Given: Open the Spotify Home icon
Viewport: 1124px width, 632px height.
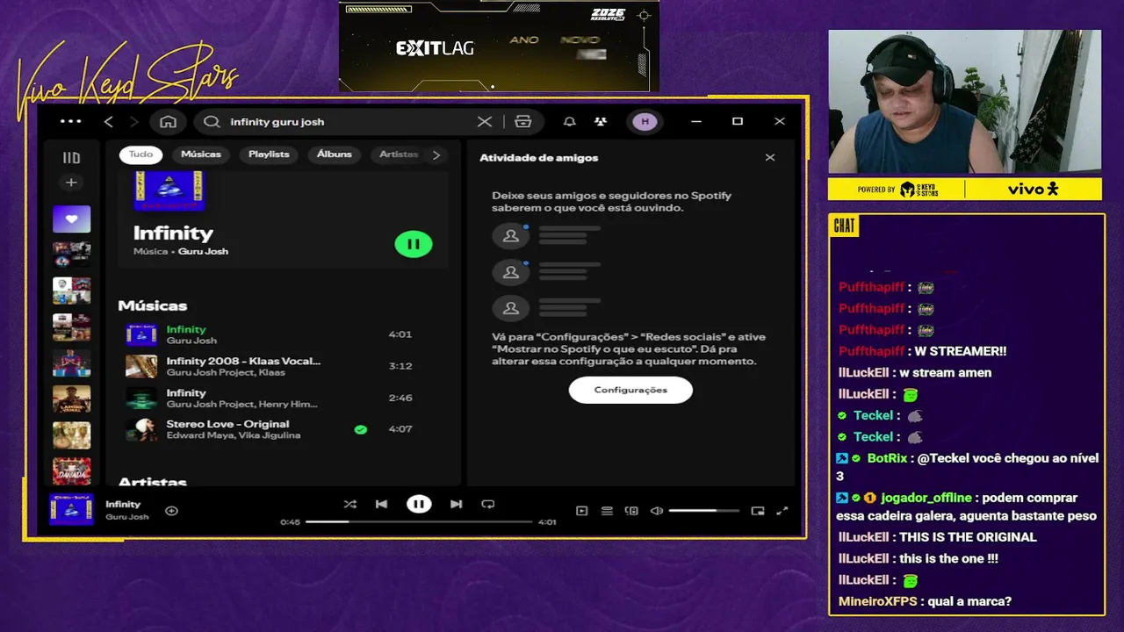Looking at the screenshot, I should coord(169,122).
